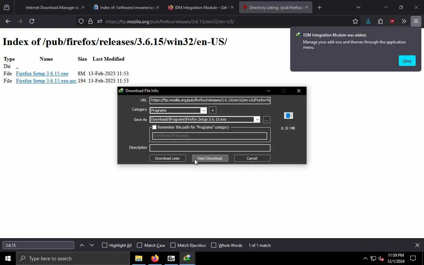Bookmark this page with star icon
The image size is (424, 265).
coord(355,22)
